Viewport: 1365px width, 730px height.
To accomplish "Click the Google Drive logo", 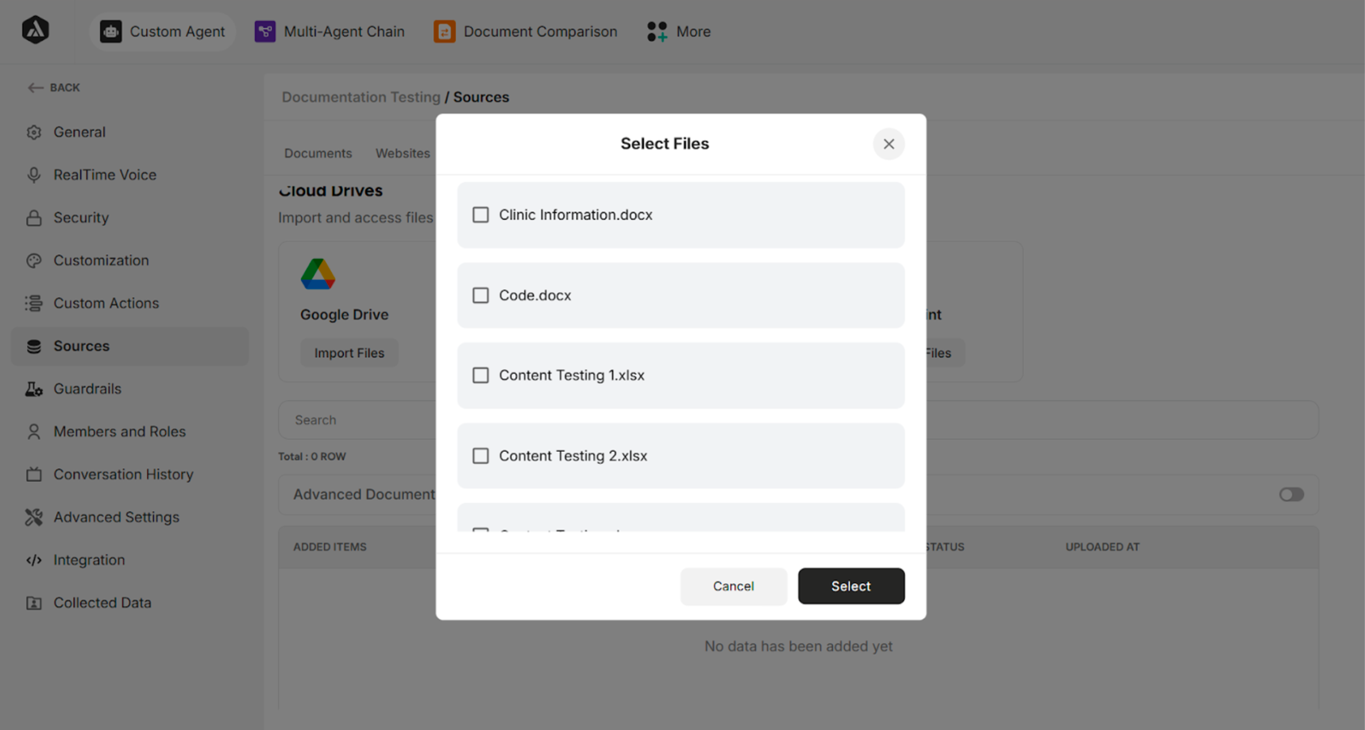I will tap(318, 274).
